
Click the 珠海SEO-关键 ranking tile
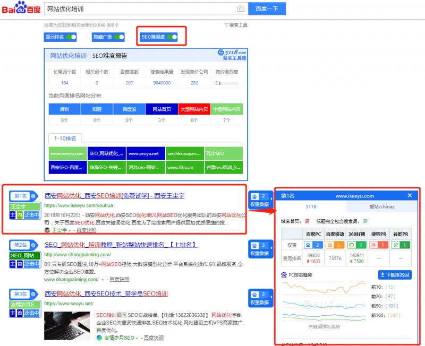tap(107, 168)
